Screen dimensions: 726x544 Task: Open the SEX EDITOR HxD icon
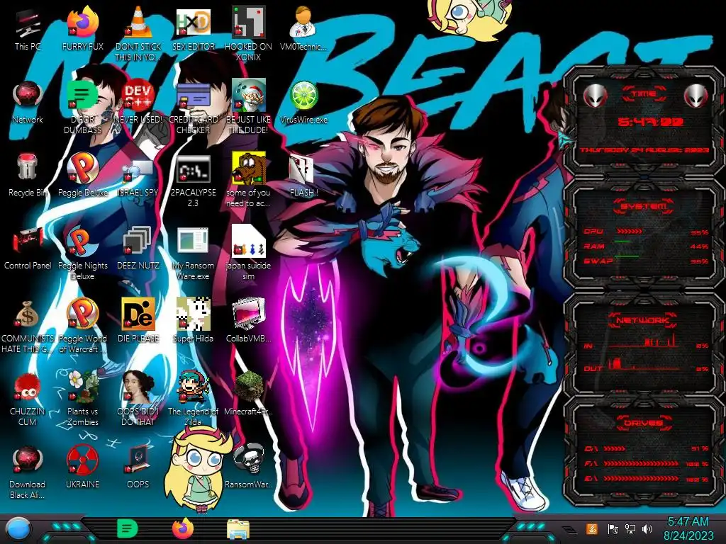pos(193,30)
